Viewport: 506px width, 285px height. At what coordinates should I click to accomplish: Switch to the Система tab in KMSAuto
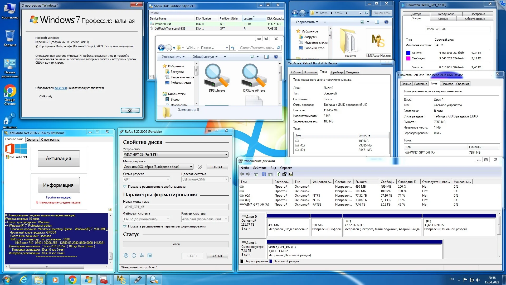pos(32,140)
